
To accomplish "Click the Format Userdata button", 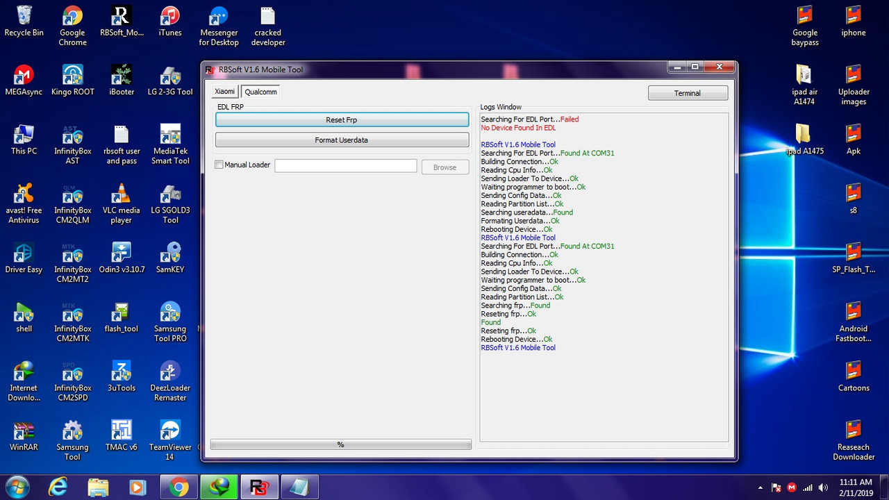I will point(342,140).
